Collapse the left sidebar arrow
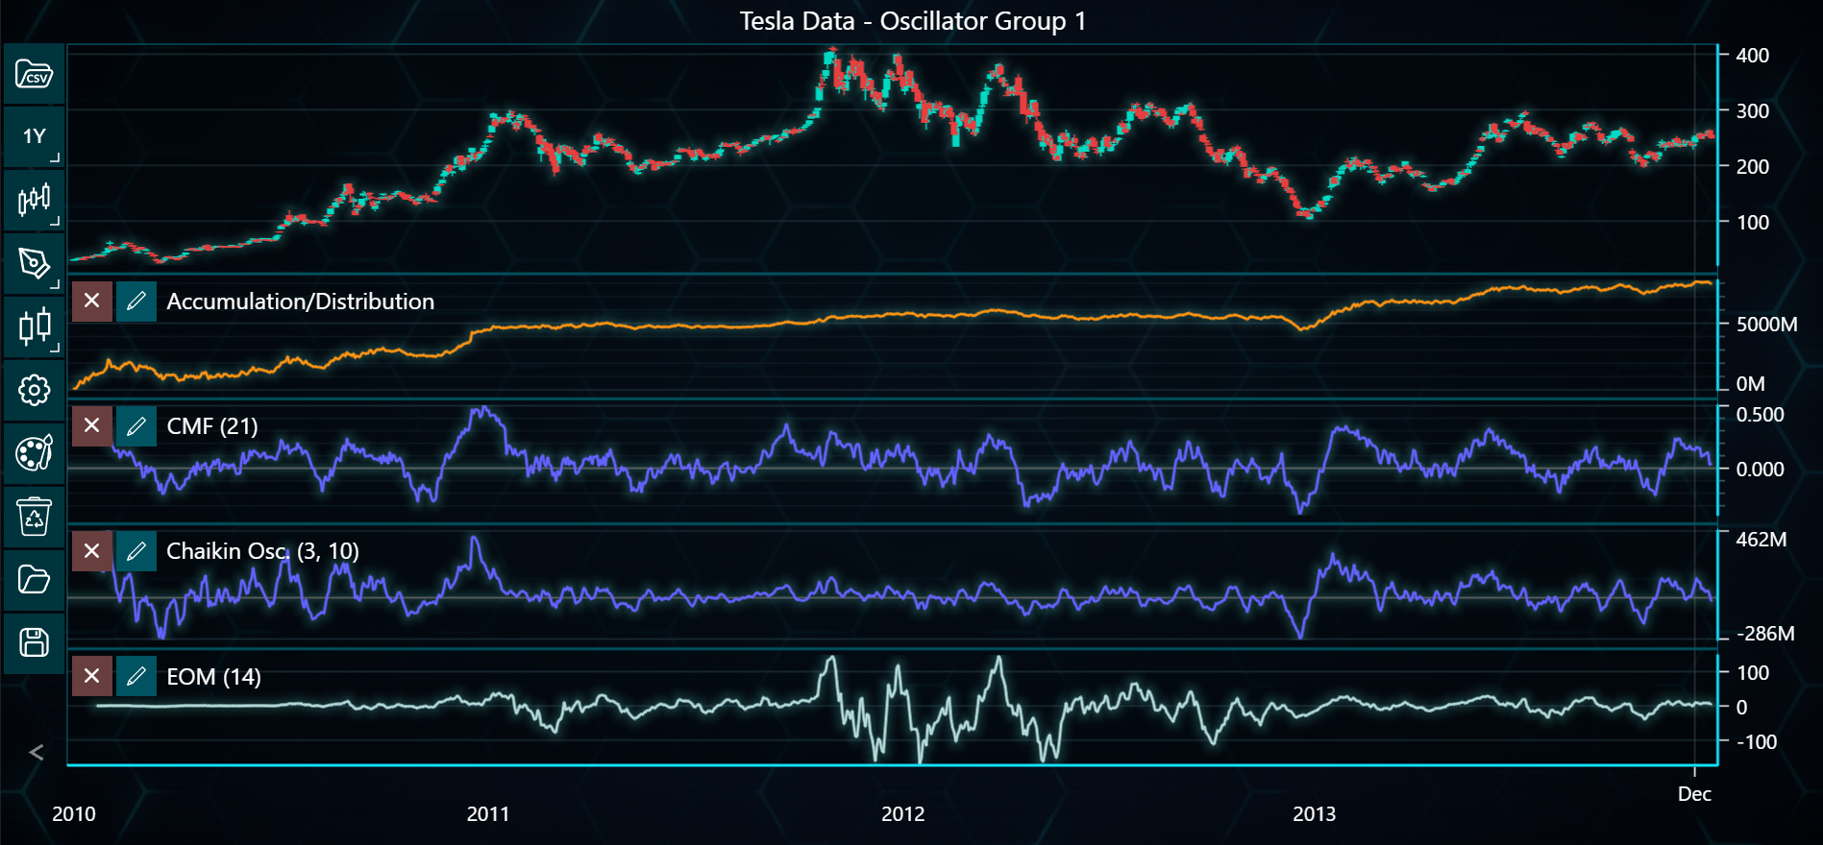The width and height of the screenshot is (1823, 845). tap(37, 752)
